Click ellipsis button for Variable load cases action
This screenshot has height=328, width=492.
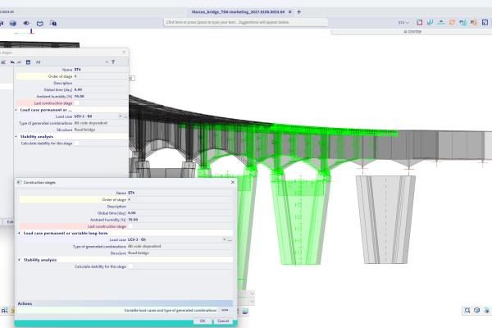coord(225,310)
